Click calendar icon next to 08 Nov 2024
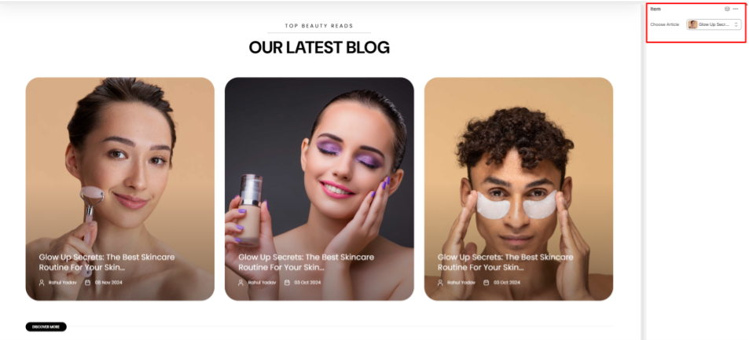The width and height of the screenshot is (749, 340). coord(87,282)
